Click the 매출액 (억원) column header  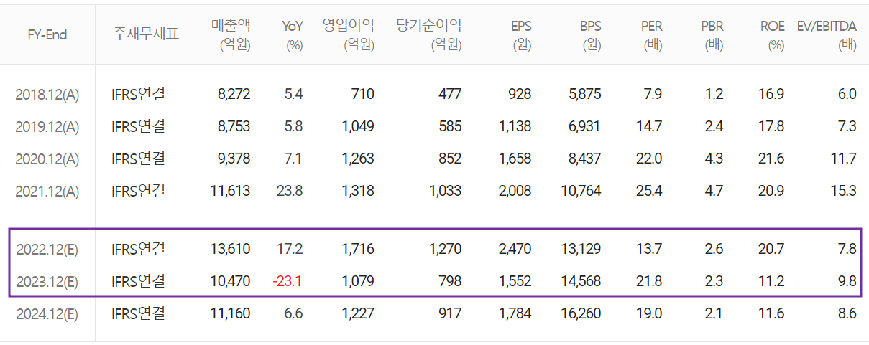click(231, 35)
